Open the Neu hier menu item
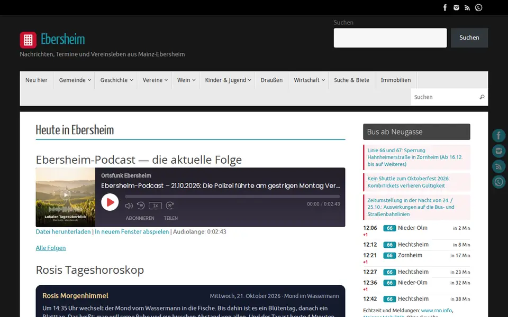Image resolution: width=508 pixels, height=317 pixels. [37, 80]
